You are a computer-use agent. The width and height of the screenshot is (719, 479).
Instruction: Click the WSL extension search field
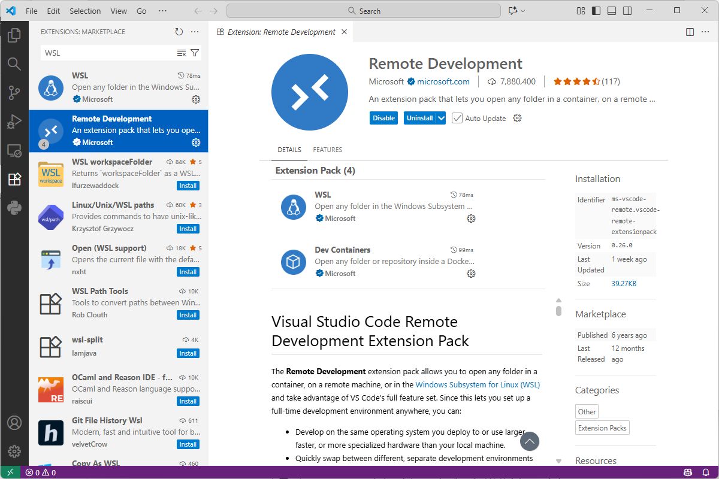pos(108,53)
